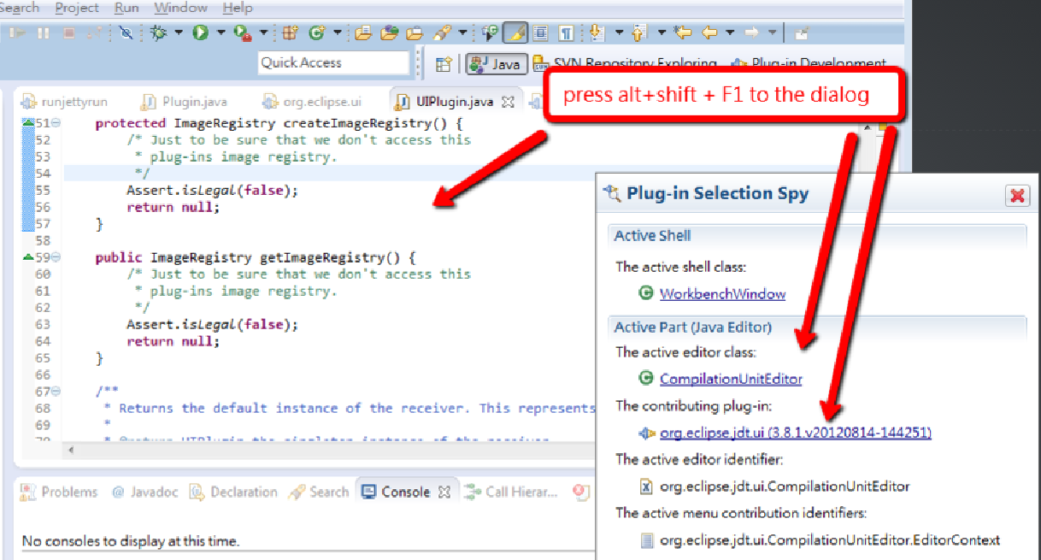
Task: Toggle Skip All Breakpoints
Action: (126, 33)
